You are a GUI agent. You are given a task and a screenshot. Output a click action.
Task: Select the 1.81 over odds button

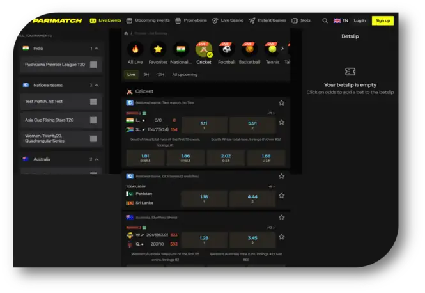(x=145, y=157)
